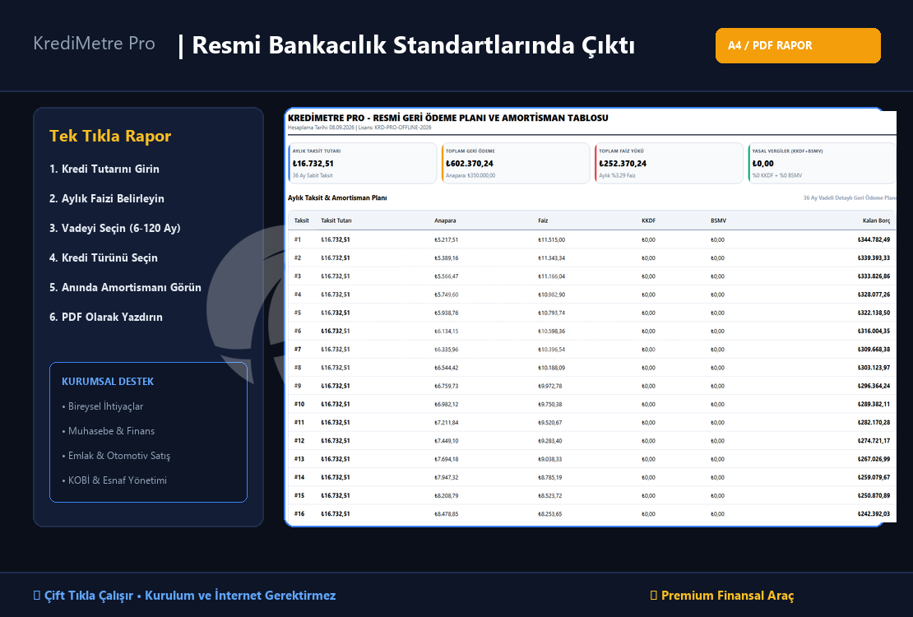Select the KrediMetre Pro brand title
Viewport: 913px width, 617px height.
tap(94, 43)
